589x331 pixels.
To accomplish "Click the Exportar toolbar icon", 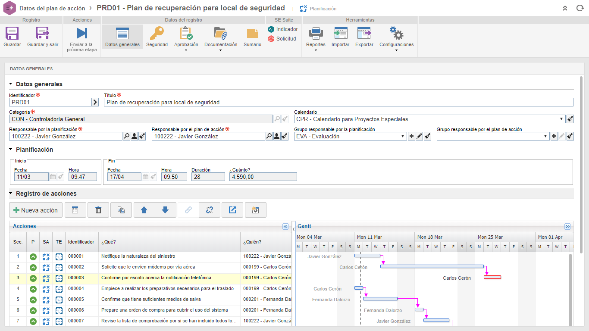I will (364, 34).
